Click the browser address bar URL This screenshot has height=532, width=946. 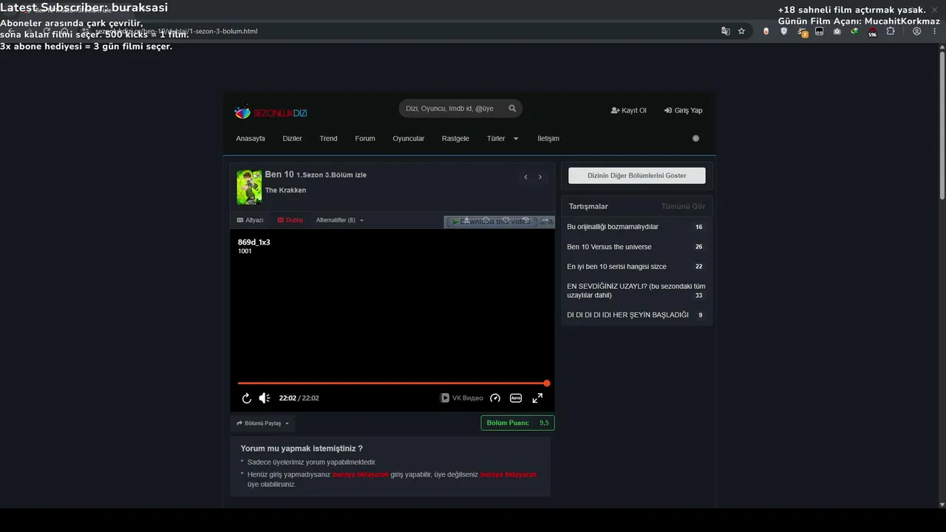[177, 31]
